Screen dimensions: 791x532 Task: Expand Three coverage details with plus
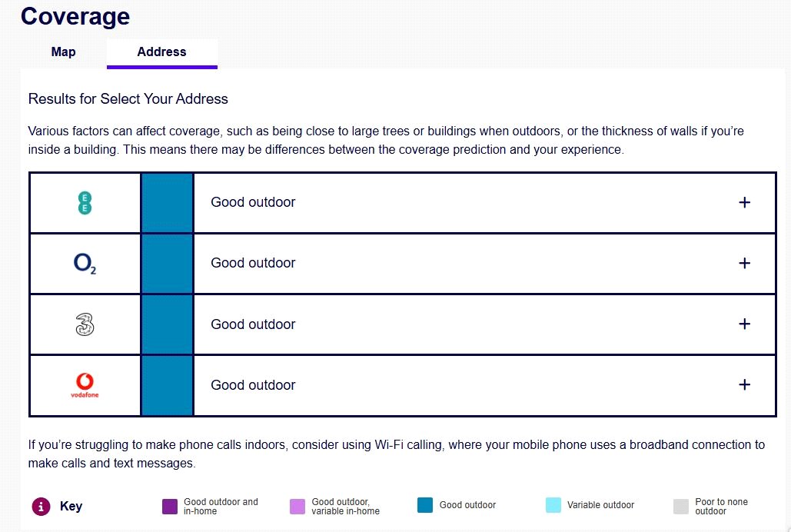pos(744,324)
